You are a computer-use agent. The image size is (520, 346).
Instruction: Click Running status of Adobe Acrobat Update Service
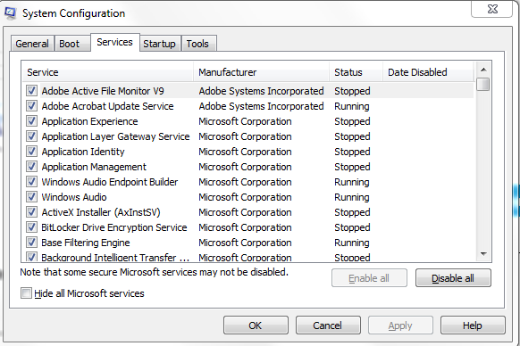point(352,106)
